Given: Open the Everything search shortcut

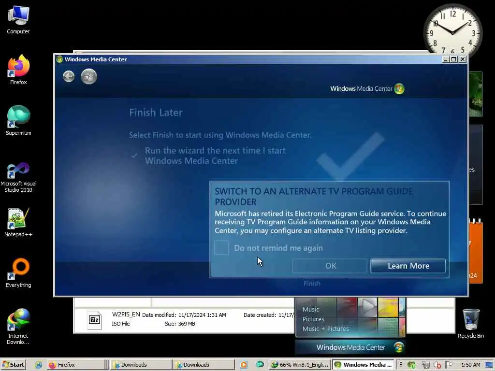Looking at the screenshot, I should (18, 273).
